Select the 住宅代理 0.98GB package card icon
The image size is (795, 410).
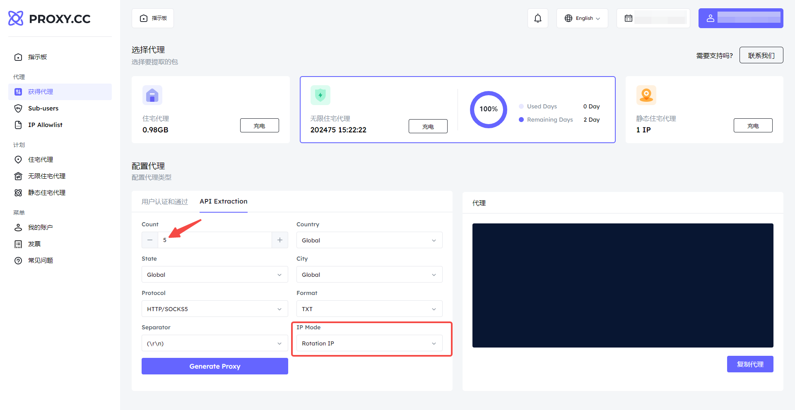(x=152, y=95)
